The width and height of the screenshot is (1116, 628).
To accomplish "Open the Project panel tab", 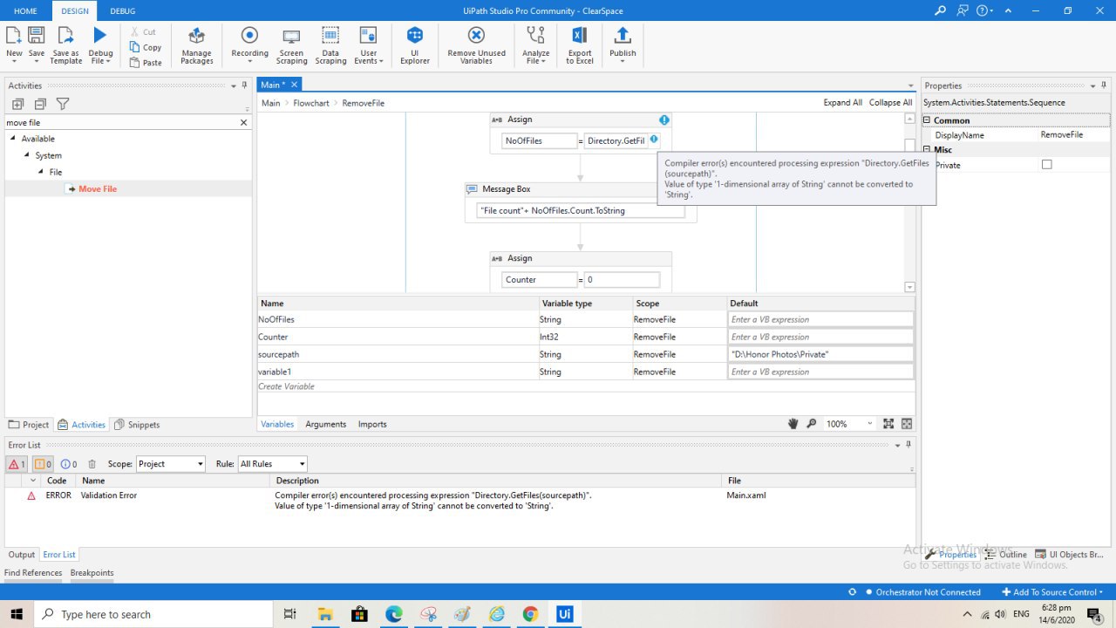I will pos(29,425).
